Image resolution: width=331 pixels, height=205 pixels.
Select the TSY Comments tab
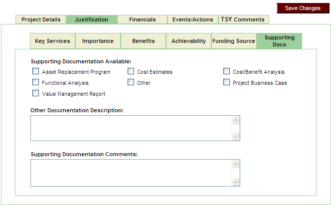(243, 19)
